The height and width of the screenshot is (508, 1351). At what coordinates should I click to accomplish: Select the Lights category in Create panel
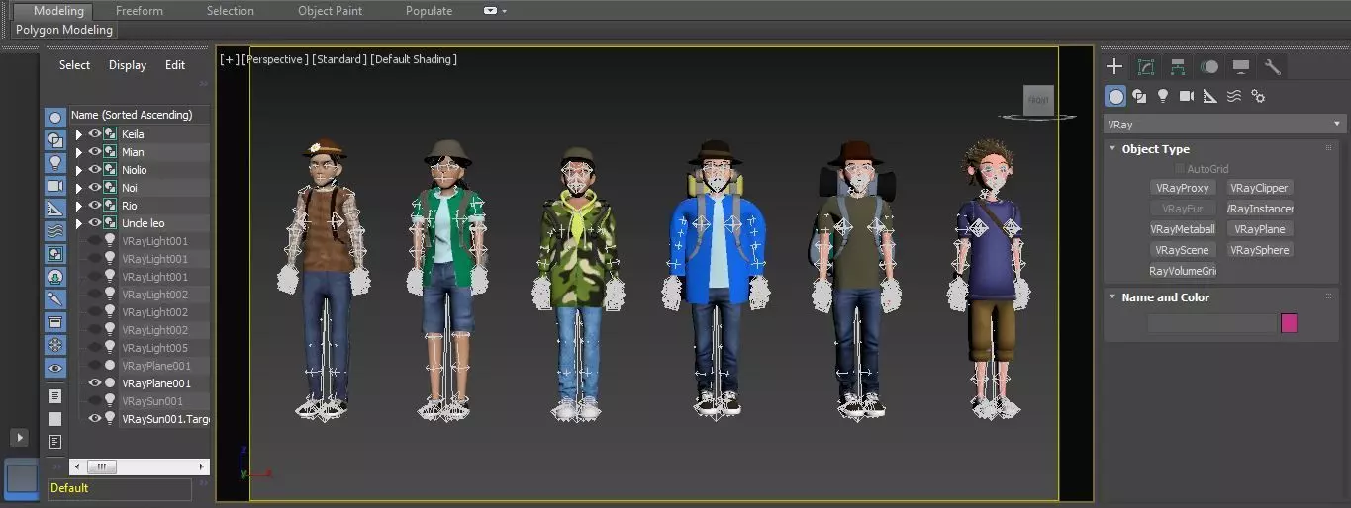coord(1163,96)
